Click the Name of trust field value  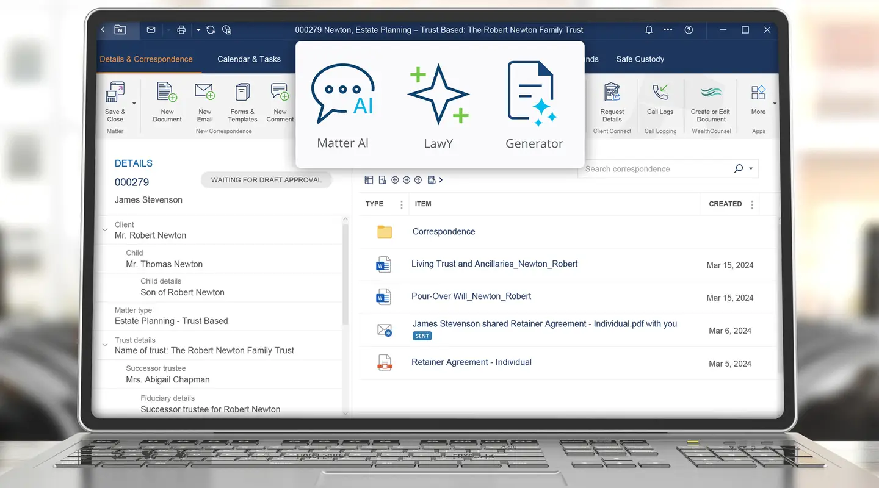[x=204, y=351]
